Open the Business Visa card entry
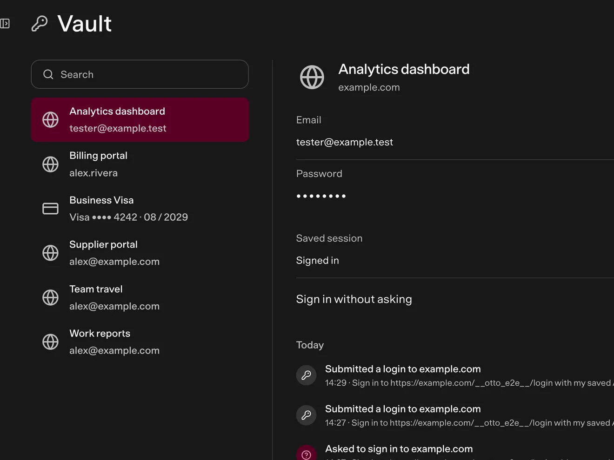This screenshot has width=614, height=460. (140, 209)
